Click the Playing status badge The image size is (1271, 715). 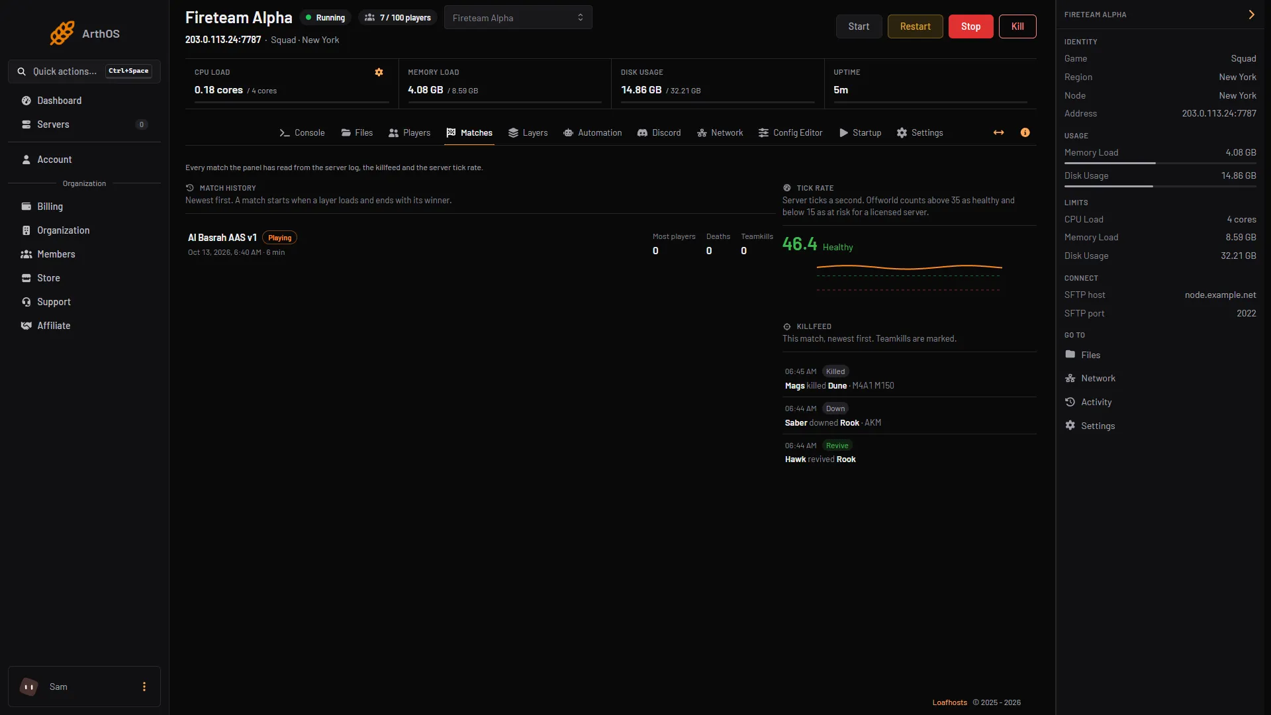[x=279, y=238]
